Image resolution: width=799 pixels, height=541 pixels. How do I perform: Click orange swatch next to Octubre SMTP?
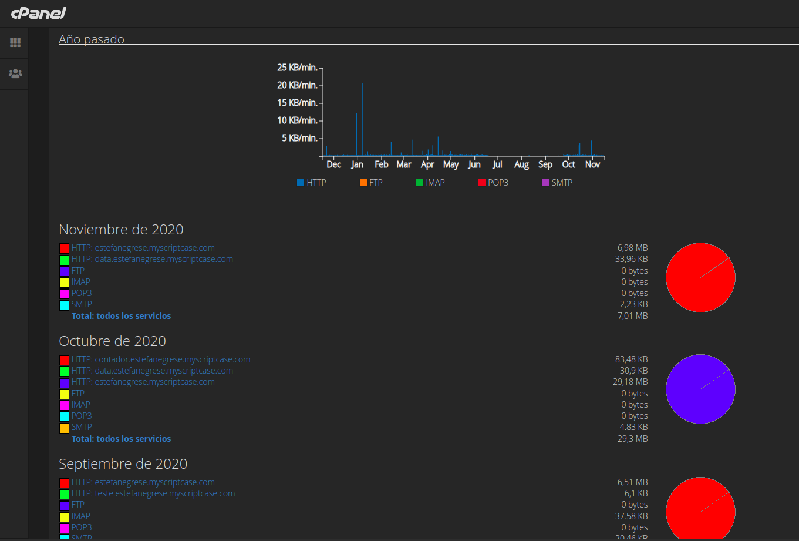click(64, 428)
